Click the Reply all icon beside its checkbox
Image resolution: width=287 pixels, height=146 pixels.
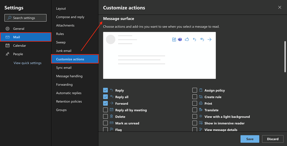tap(112, 97)
